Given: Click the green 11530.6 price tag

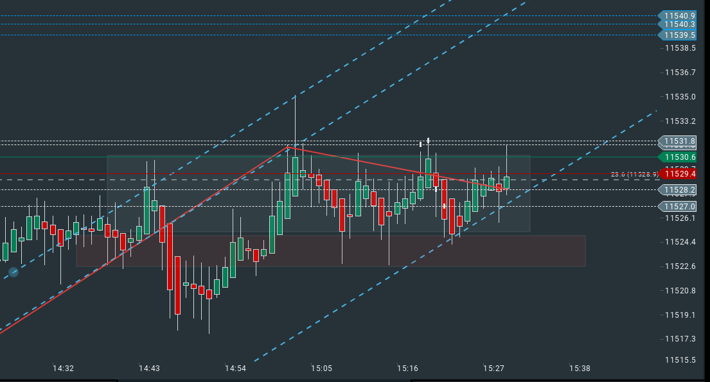Looking at the screenshot, I should tap(677, 157).
